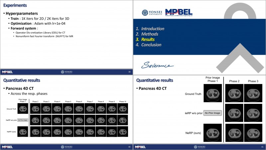This screenshot has width=266, height=150.
Task: Click NeRP w/o prior Phase 3 CT on slide 41
Action: pos(253,113)
